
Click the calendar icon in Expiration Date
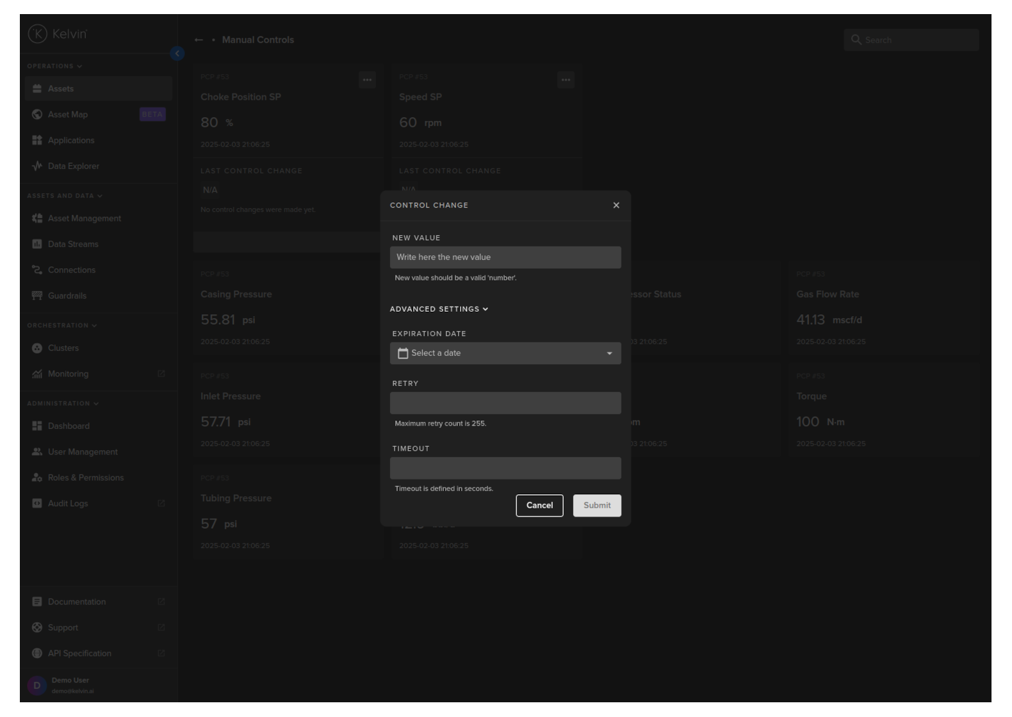pyautogui.click(x=403, y=353)
